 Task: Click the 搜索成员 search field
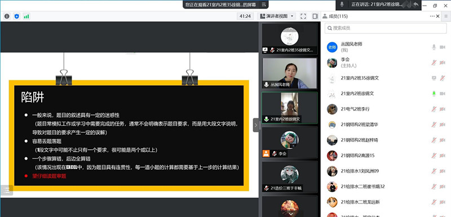coord(386,28)
